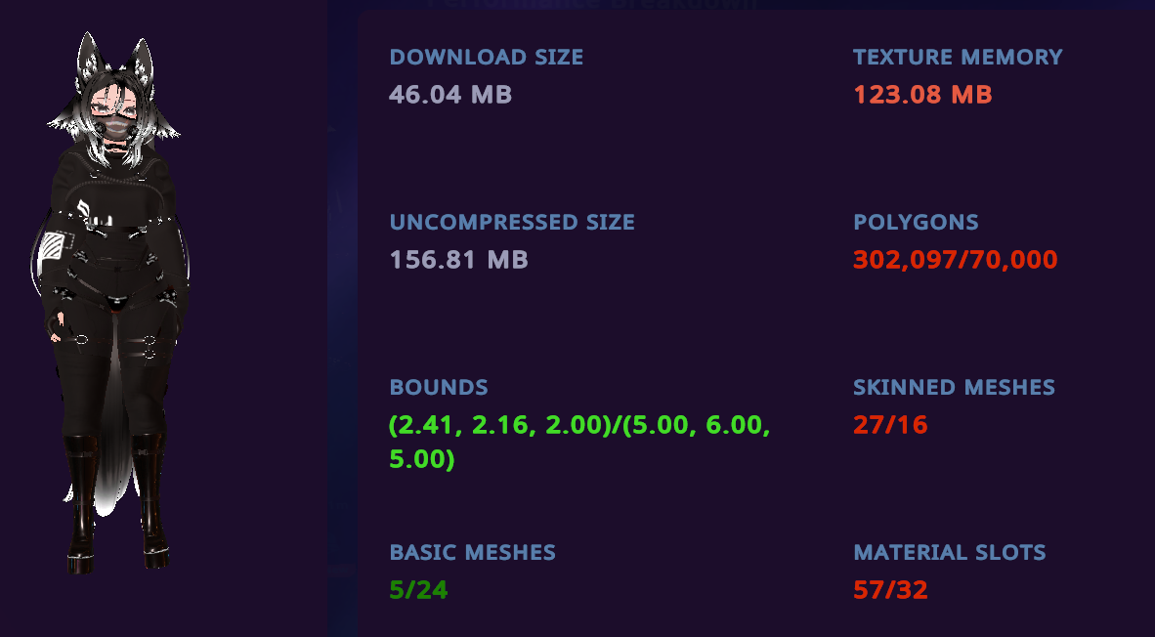The height and width of the screenshot is (637, 1155).
Task: Select the POLYGONS heading
Action: (x=916, y=223)
